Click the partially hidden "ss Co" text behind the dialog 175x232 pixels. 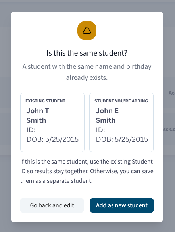coord(169,130)
